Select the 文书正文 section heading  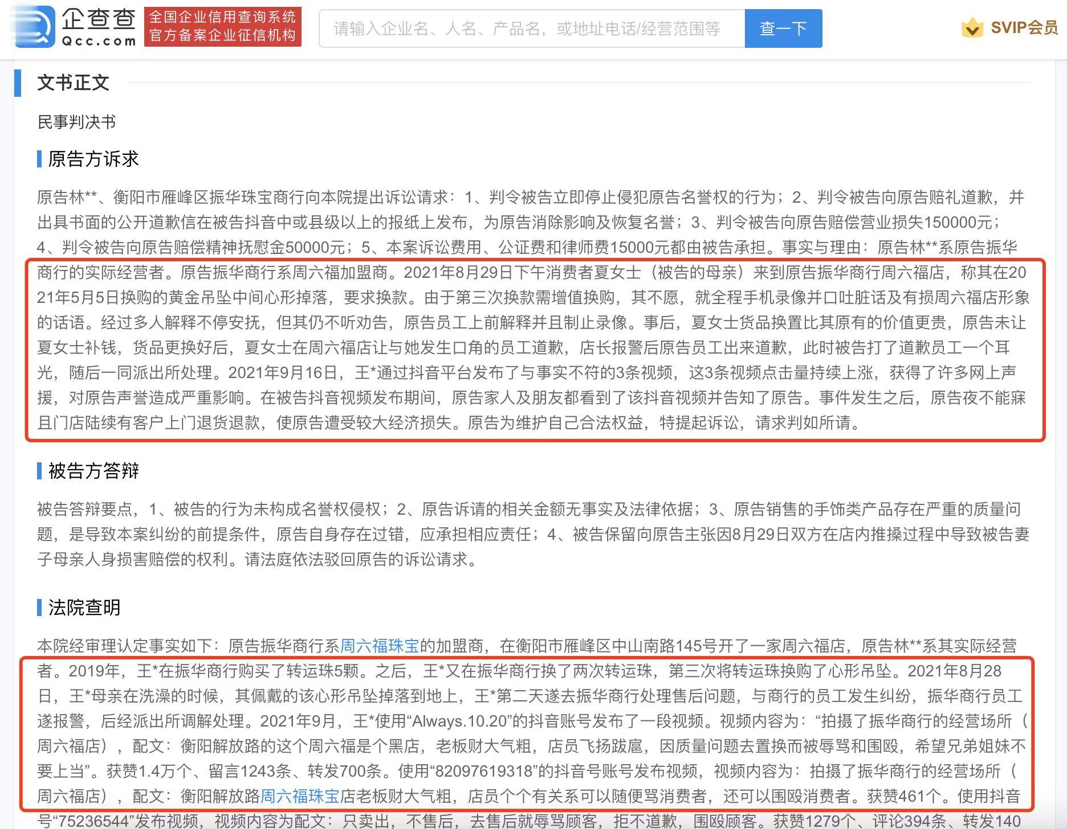[x=73, y=83]
